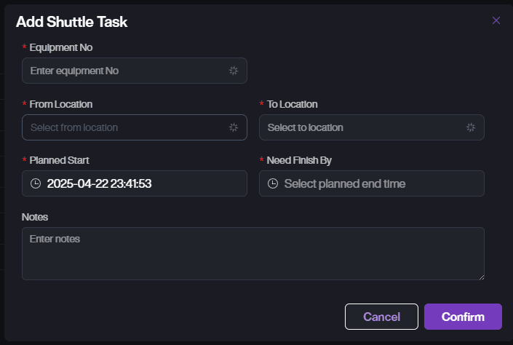
Task: Close the Add Shuttle Task dialog
Action: point(496,20)
